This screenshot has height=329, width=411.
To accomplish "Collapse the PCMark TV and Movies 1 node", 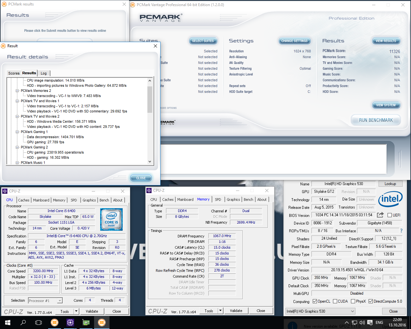I will pyautogui.click(x=17, y=101).
